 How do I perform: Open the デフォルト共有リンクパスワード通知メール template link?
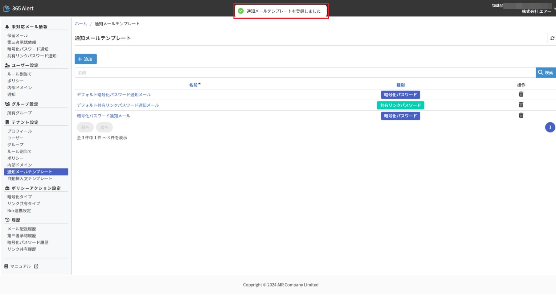coord(118,105)
